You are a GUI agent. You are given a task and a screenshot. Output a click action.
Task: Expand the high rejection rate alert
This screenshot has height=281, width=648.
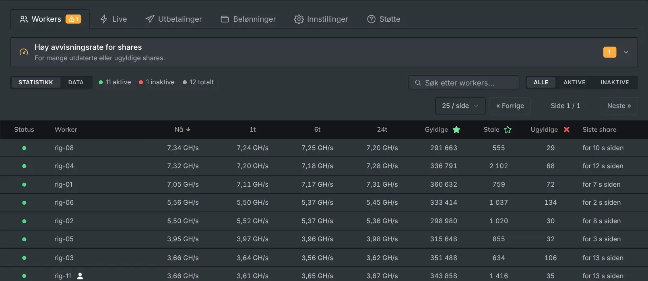pyautogui.click(x=626, y=52)
